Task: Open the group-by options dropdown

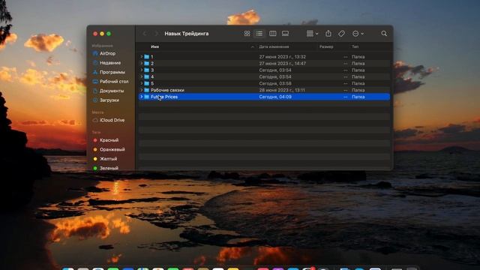Action: click(x=312, y=33)
